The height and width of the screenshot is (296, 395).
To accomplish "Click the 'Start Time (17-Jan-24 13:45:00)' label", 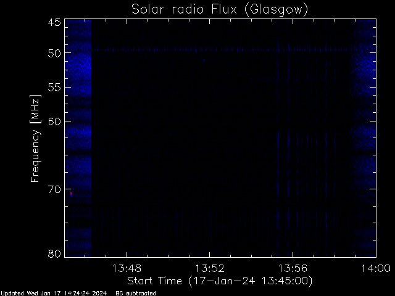I will [220, 281].
